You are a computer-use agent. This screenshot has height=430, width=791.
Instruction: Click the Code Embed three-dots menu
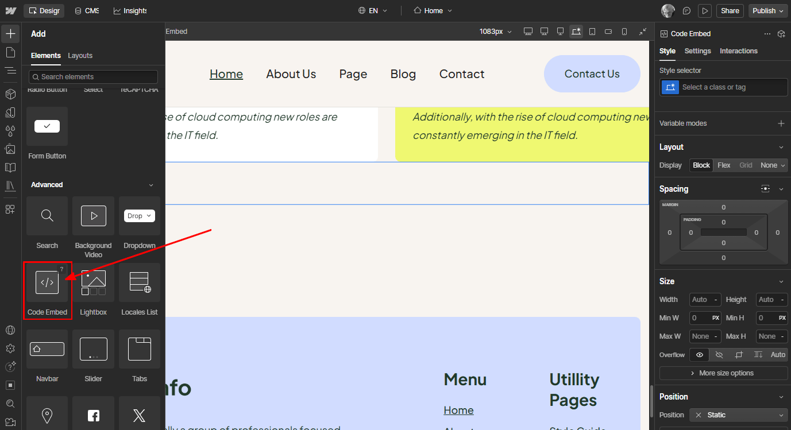[x=767, y=34]
